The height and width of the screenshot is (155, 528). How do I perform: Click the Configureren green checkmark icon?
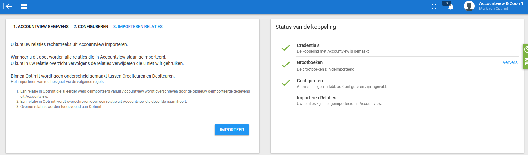click(x=285, y=83)
